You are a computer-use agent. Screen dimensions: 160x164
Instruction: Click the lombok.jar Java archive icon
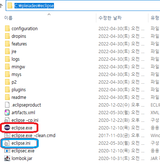pos(7,158)
